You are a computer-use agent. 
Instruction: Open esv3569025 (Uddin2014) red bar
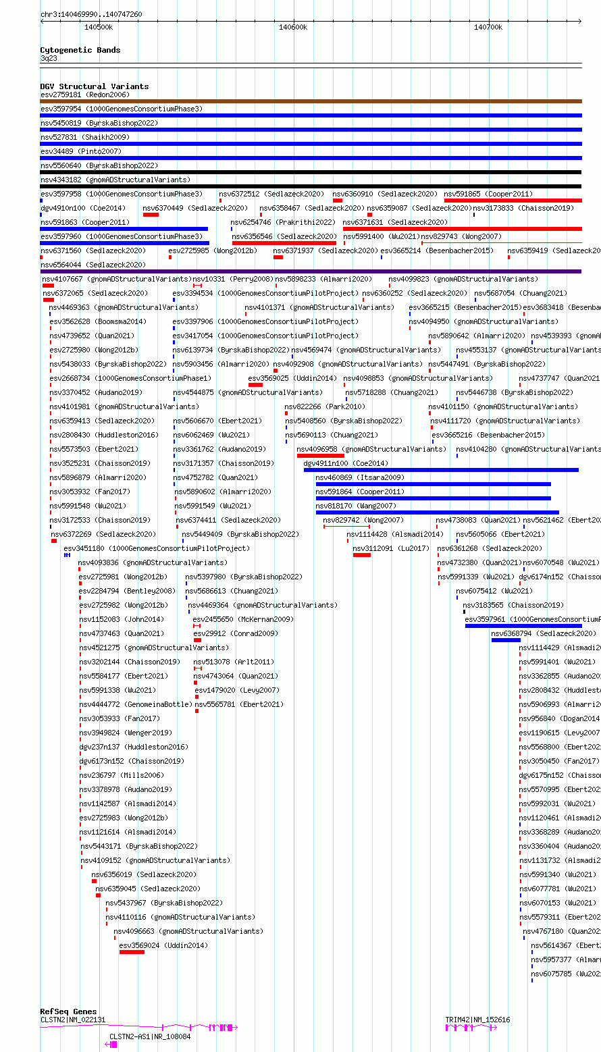point(255,385)
